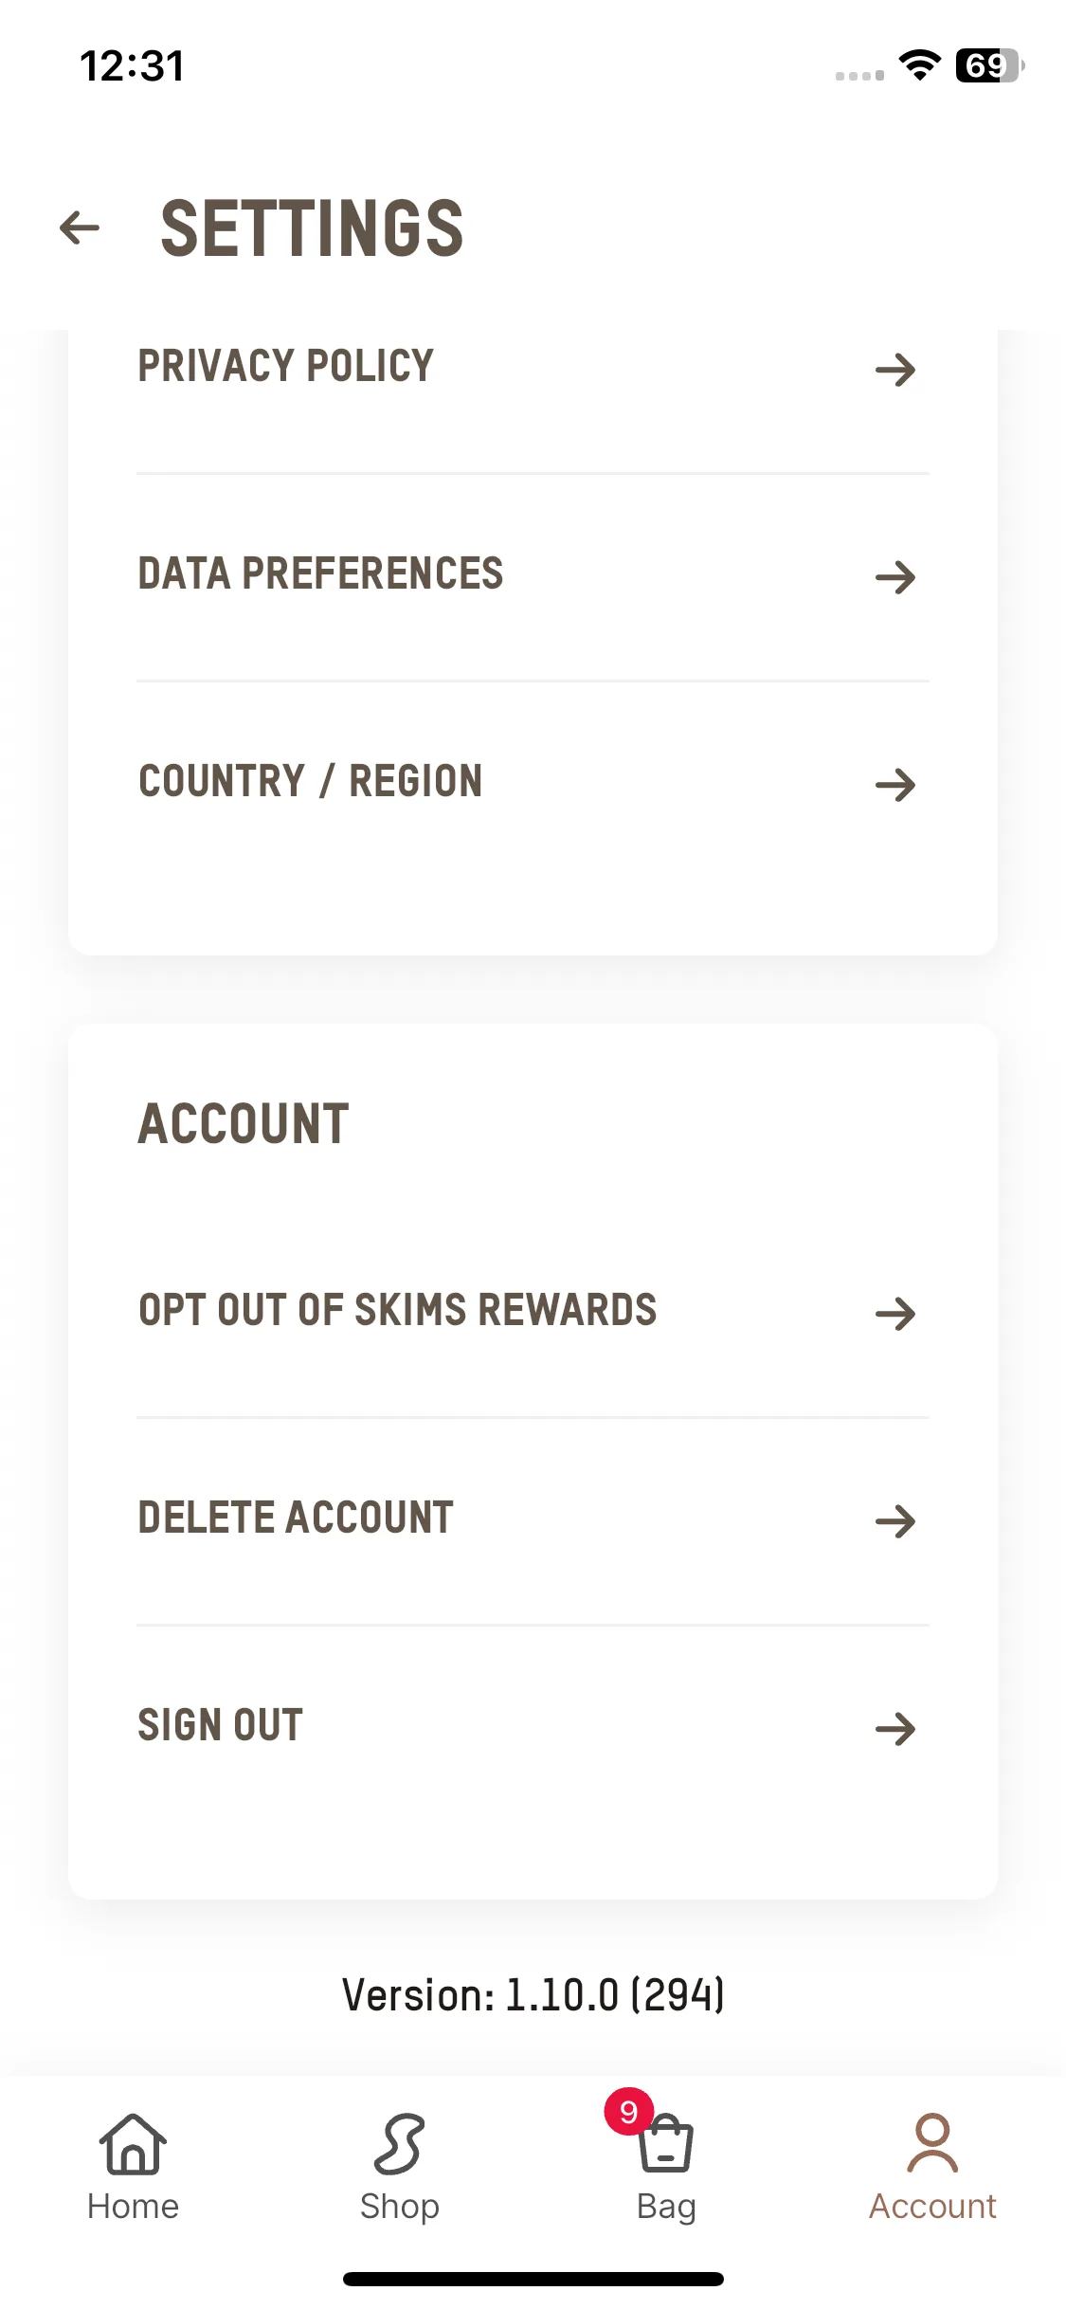Tap the Delete Account text

(296, 1518)
